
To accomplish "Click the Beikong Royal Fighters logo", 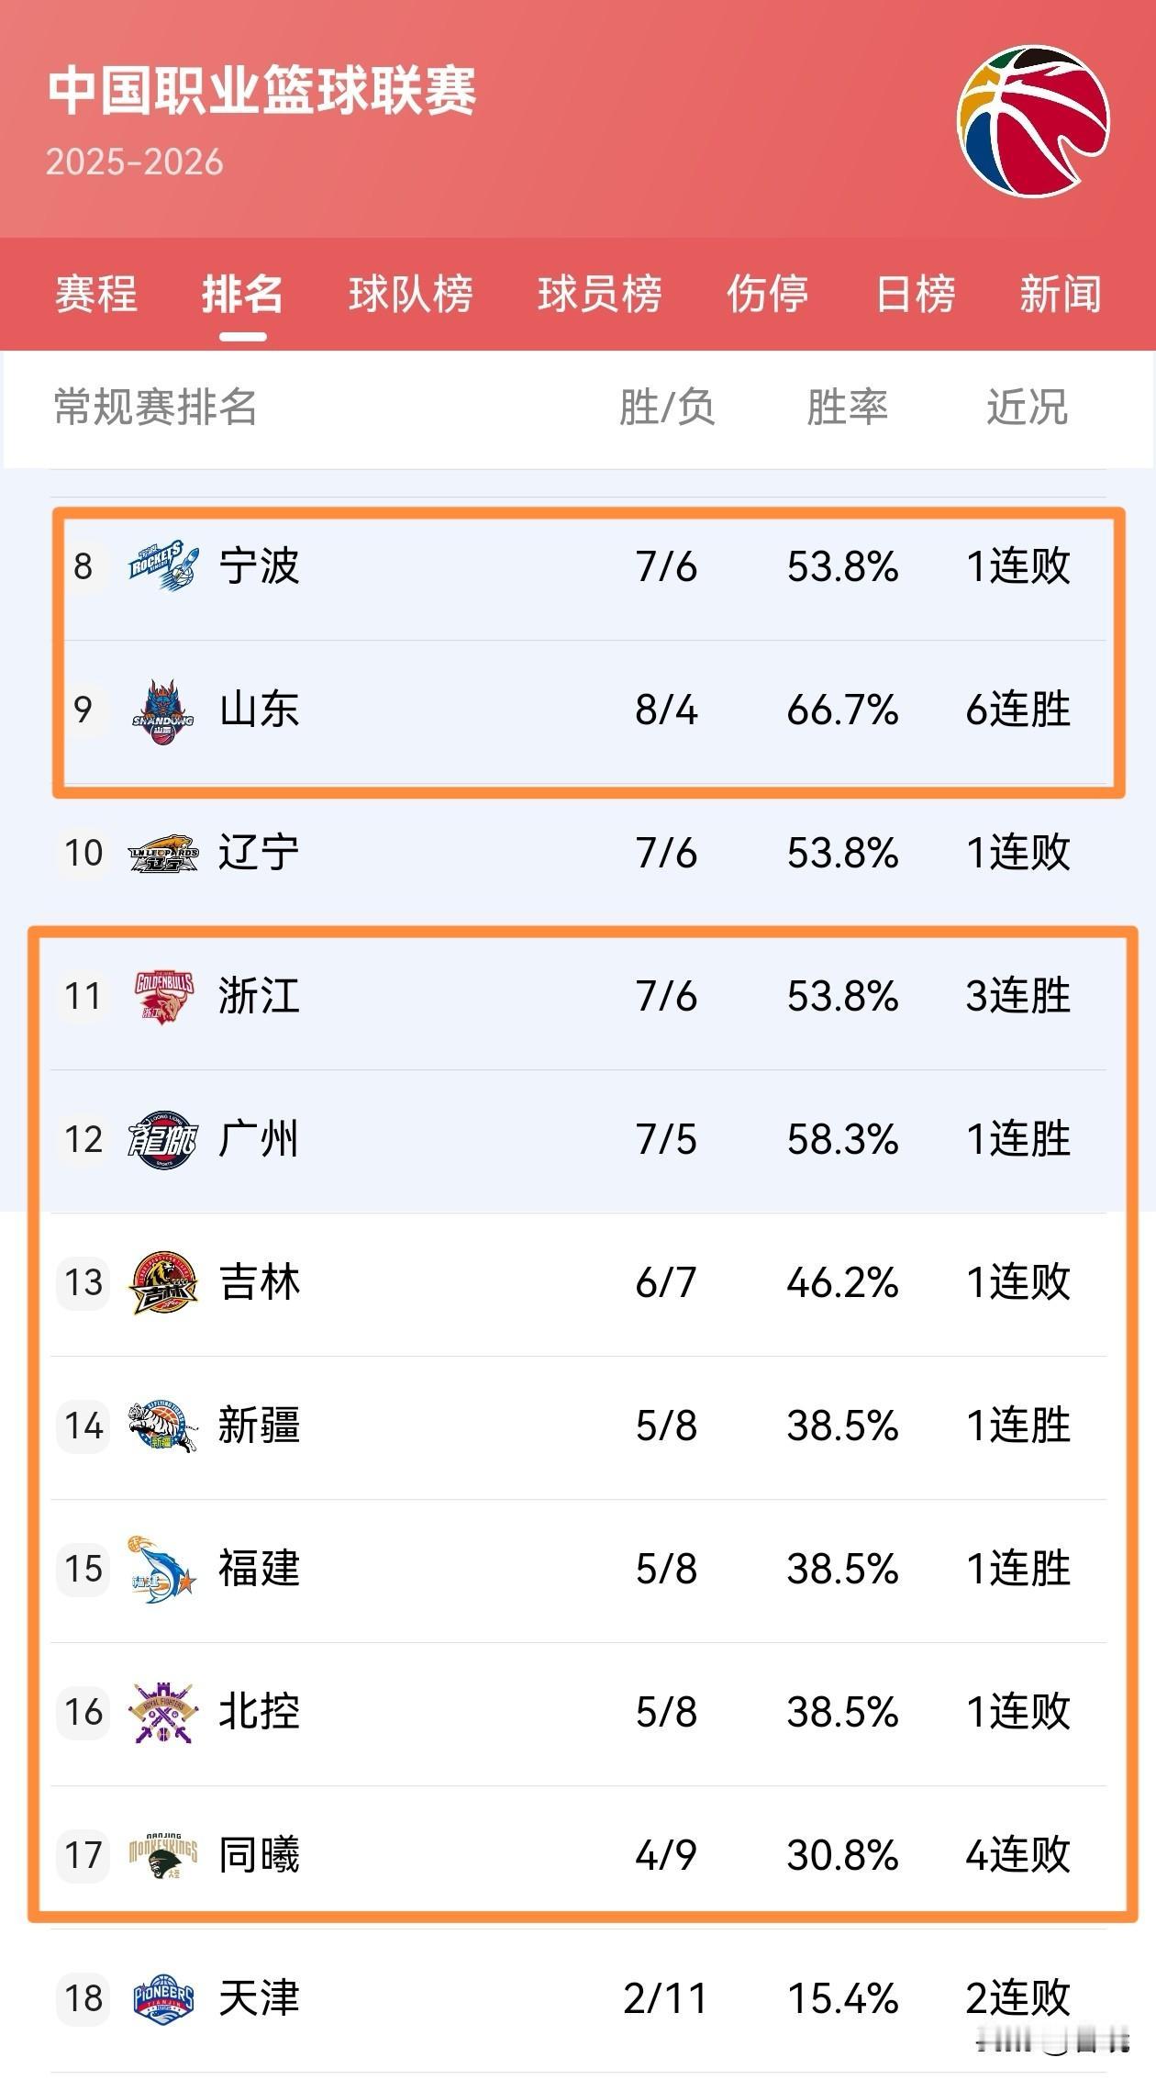I will (163, 1713).
